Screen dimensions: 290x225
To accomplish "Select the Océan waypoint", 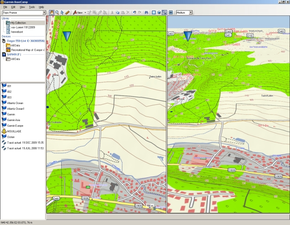I will point(11,137).
